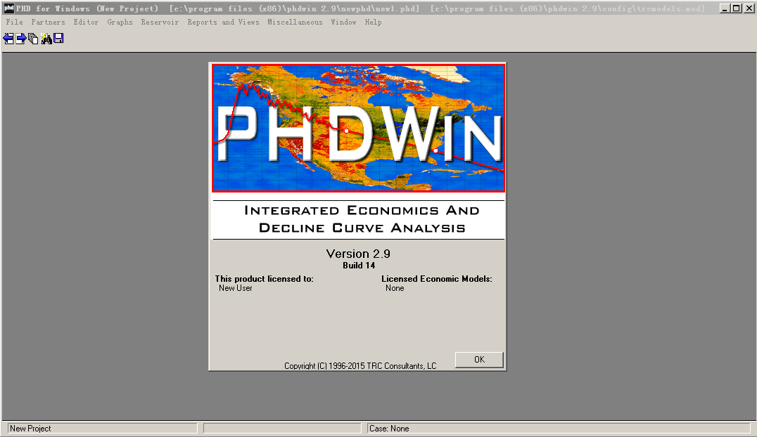
Task: Go to next case with blue right arrow
Action: tap(21, 39)
